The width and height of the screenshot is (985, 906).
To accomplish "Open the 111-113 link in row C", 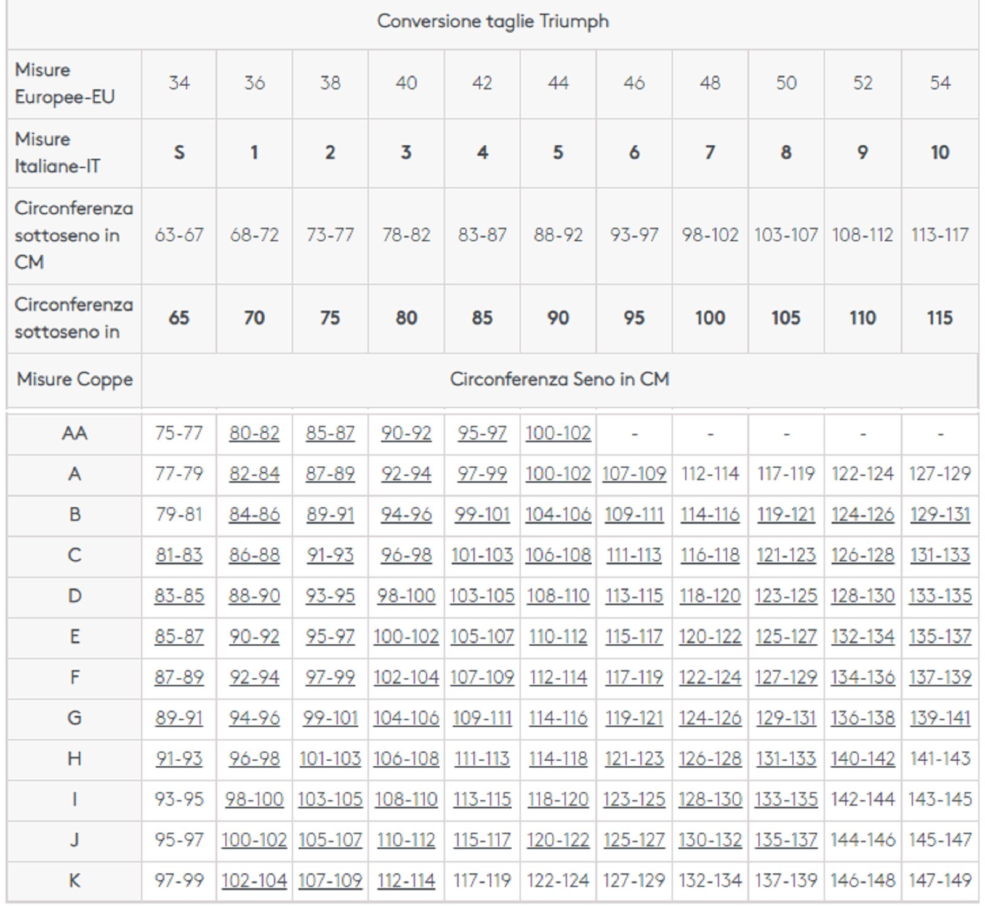I will click(634, 555).
